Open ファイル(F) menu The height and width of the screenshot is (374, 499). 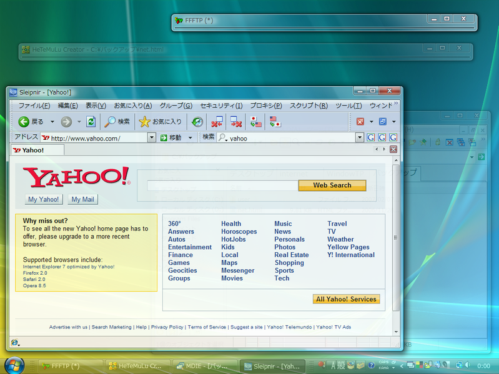34,106
